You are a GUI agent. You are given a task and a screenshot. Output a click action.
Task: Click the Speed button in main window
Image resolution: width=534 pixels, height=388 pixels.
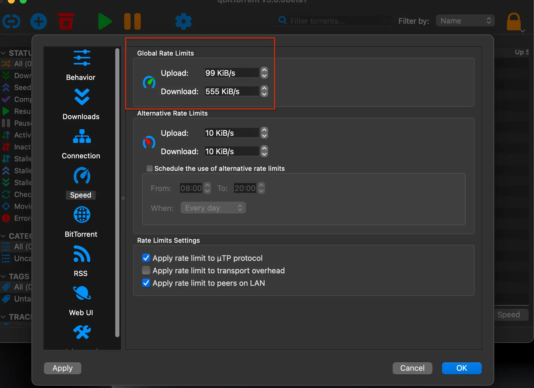(x=511, y=315)
